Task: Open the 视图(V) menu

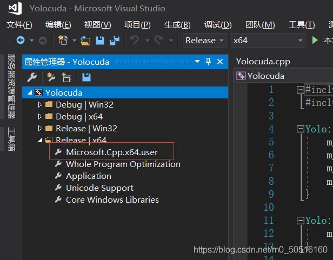Action: pos(97,25)
